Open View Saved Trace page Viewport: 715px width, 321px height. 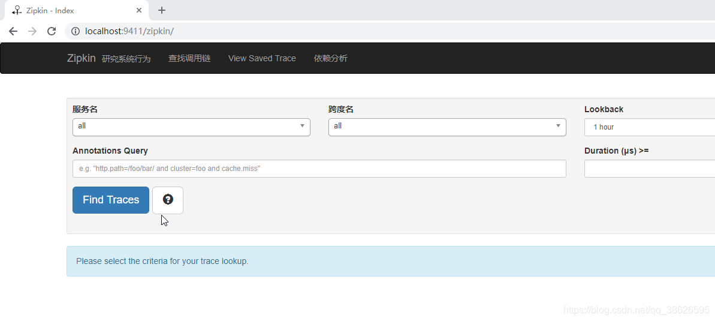[262, 58]
